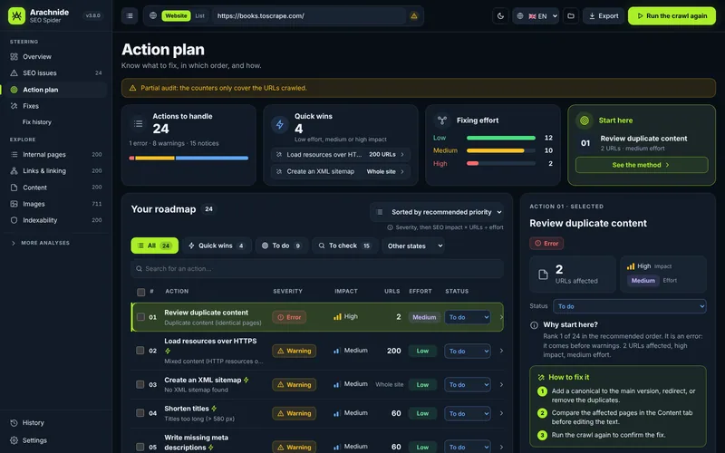The height and width of the screenshot is (453, 725).
Task: Check the box for Shorten titles row
Action: [x=140, y=413]
